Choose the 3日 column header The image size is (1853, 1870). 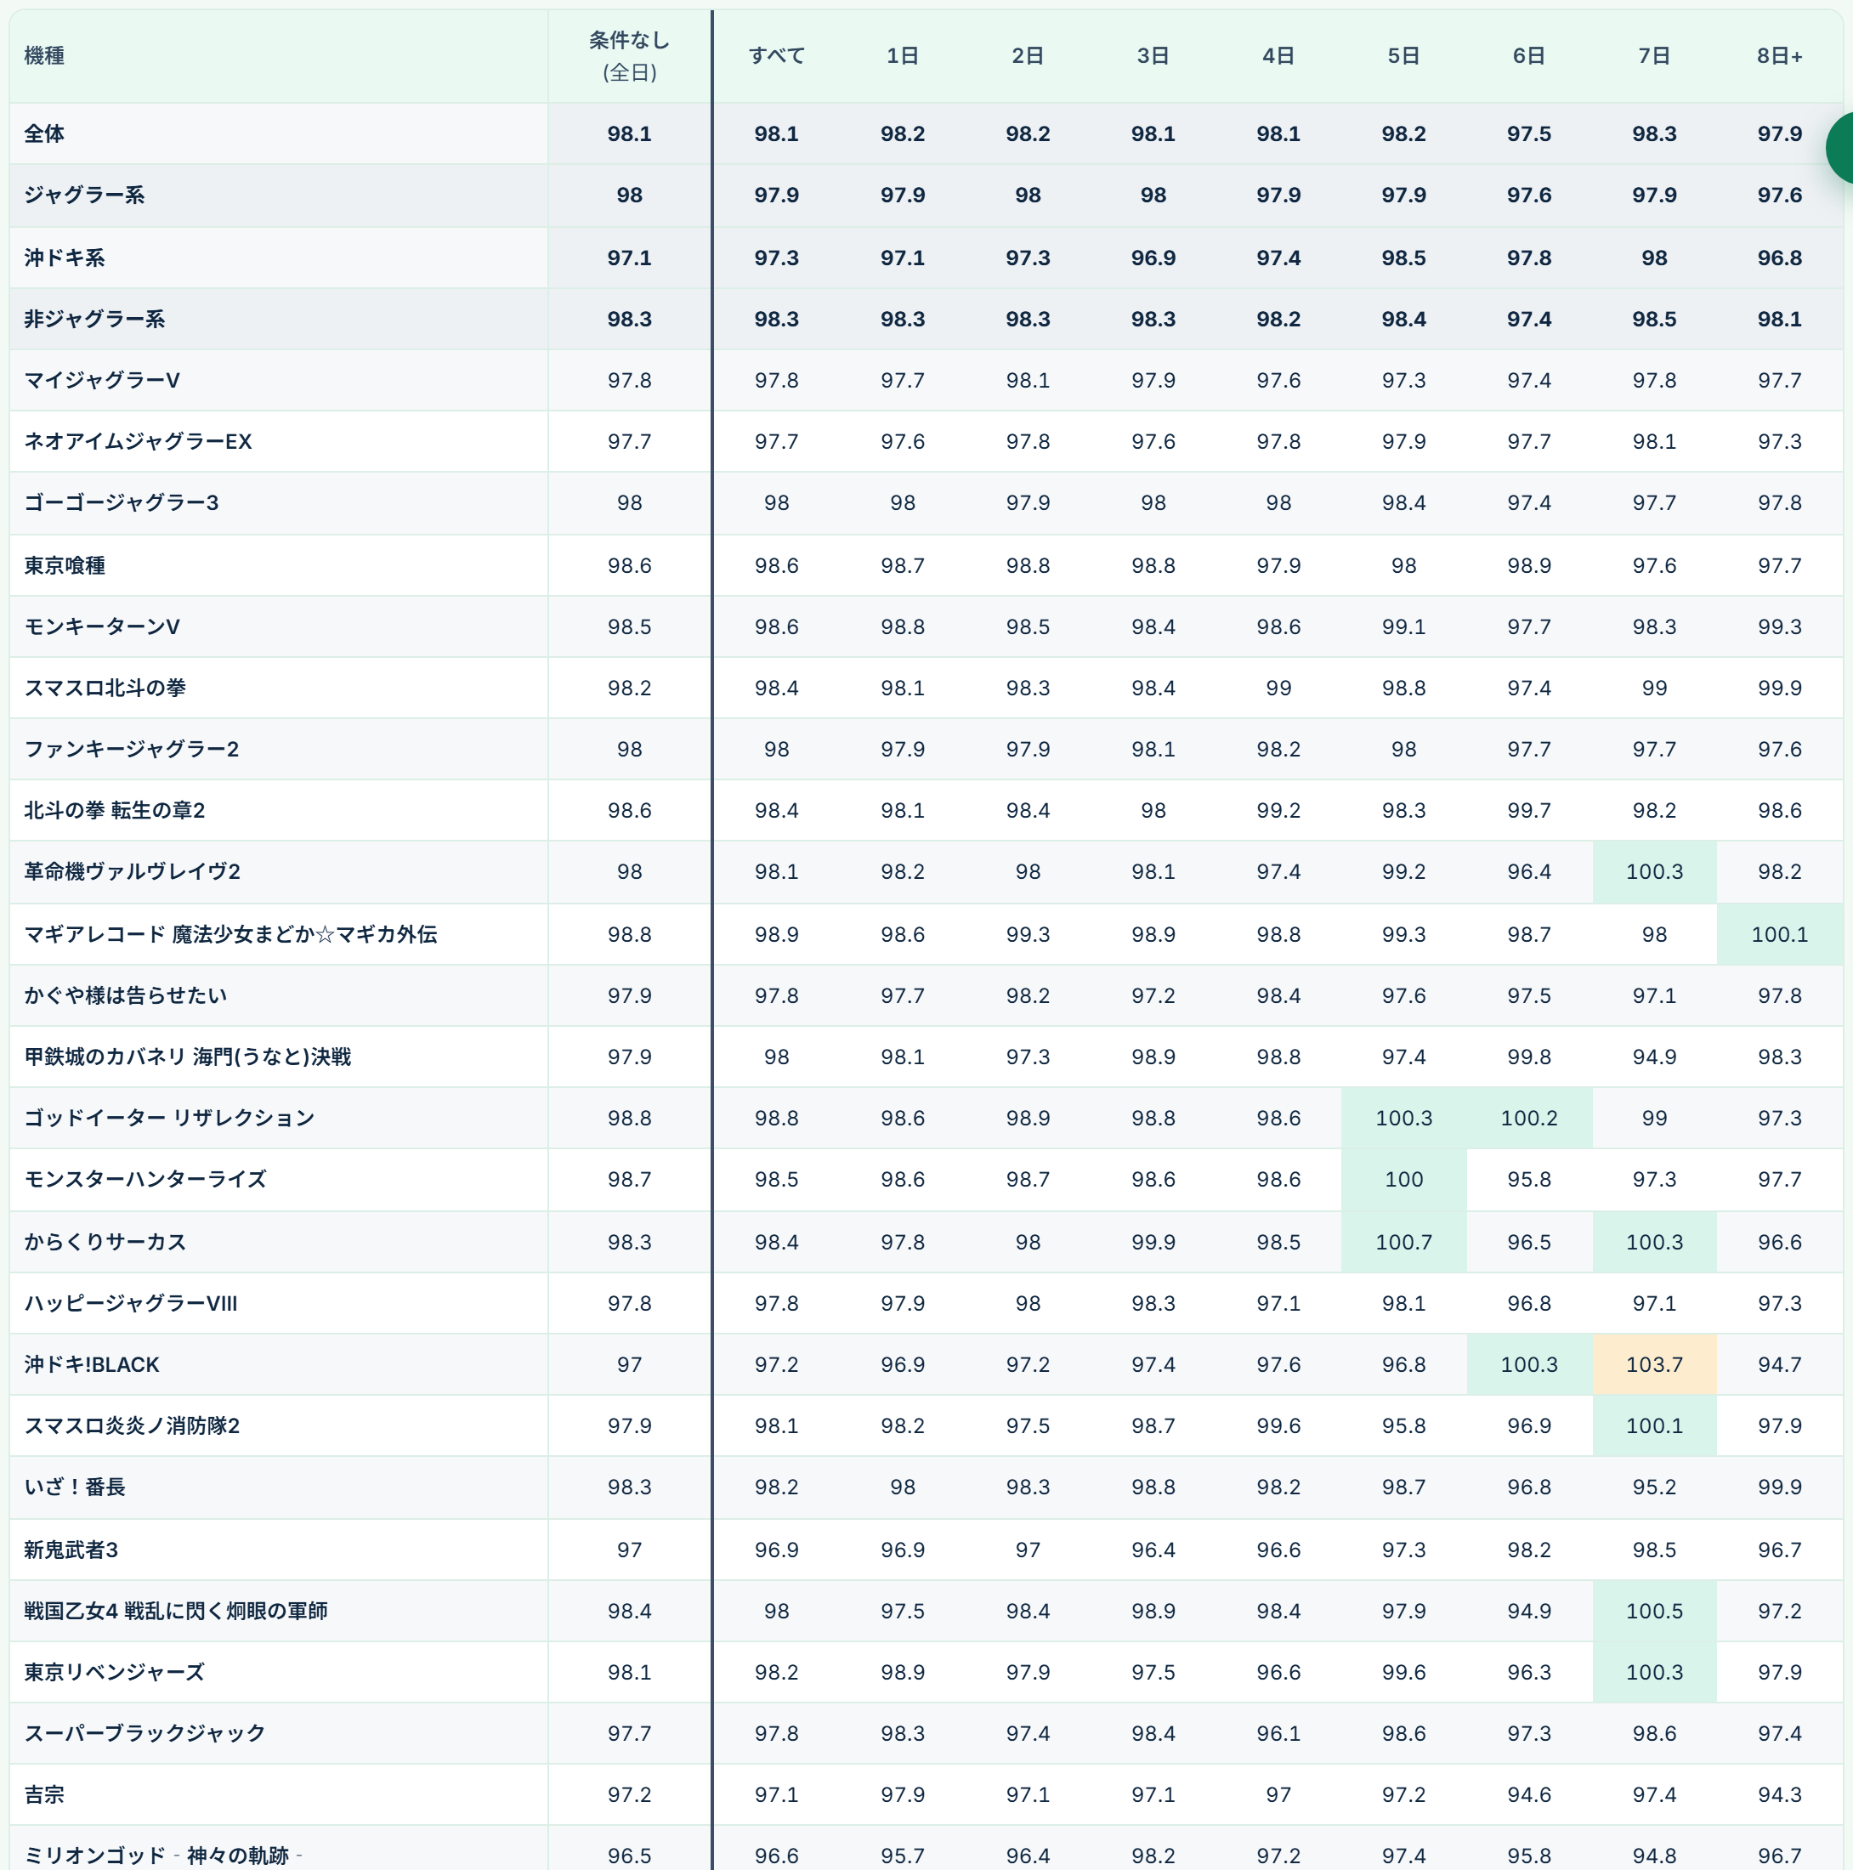point(1153,56)
